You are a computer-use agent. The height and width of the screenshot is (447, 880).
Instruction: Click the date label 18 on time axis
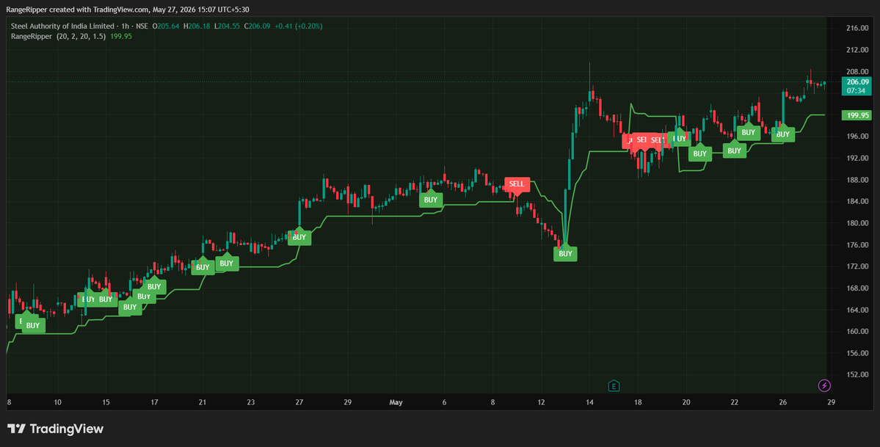coord(638,403)
